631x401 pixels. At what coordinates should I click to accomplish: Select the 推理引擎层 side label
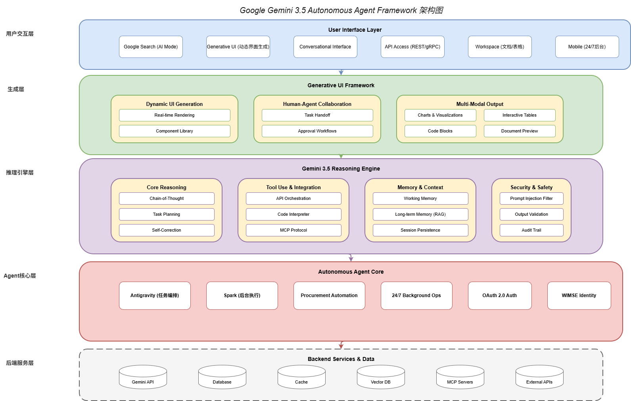pyautogui.click(x=20, y=173)
